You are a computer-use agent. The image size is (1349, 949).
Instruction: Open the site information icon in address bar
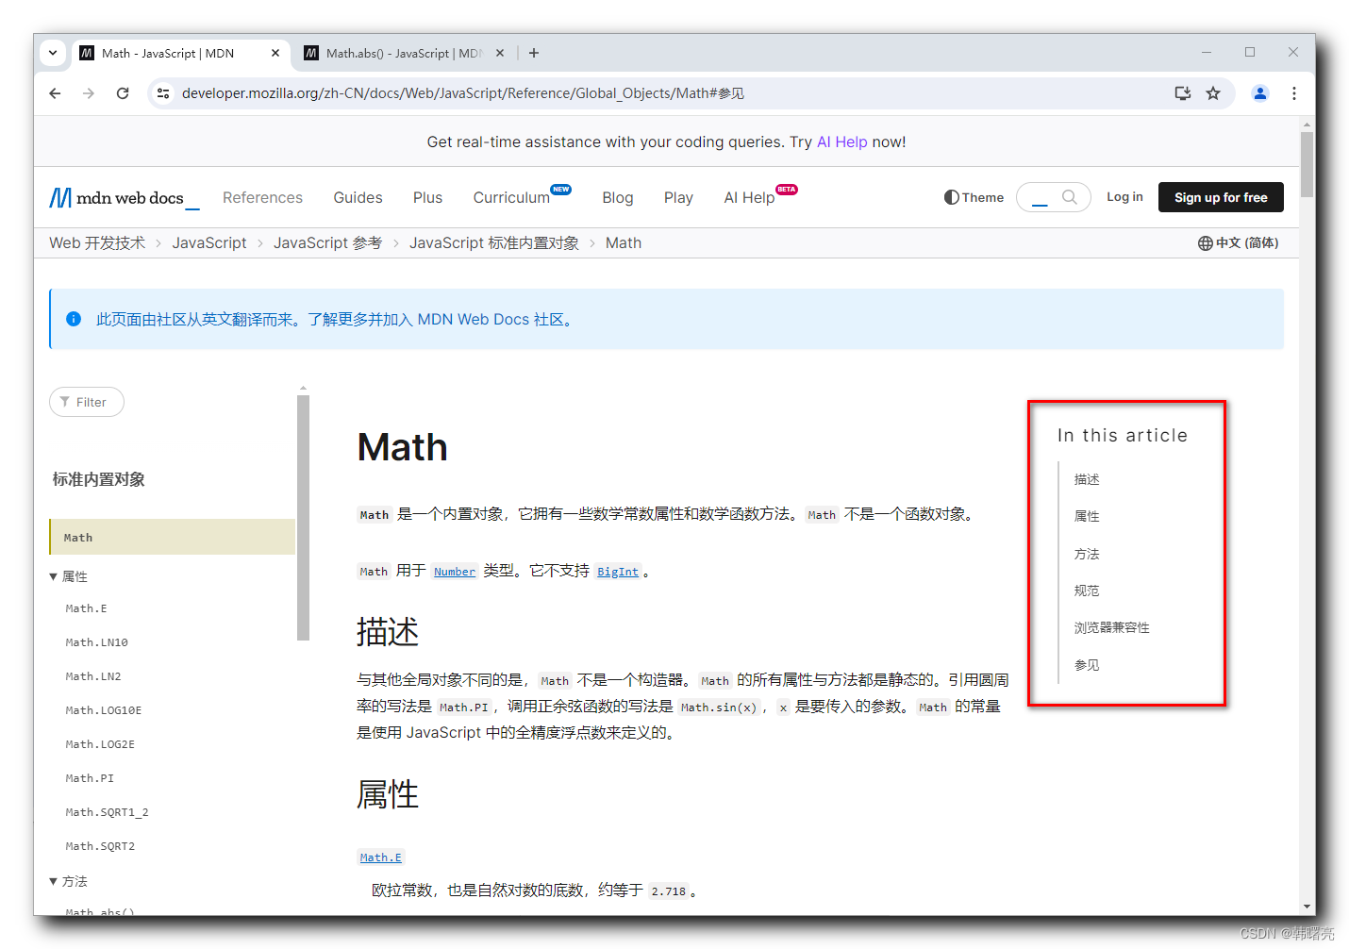click(x=163, y=93)
